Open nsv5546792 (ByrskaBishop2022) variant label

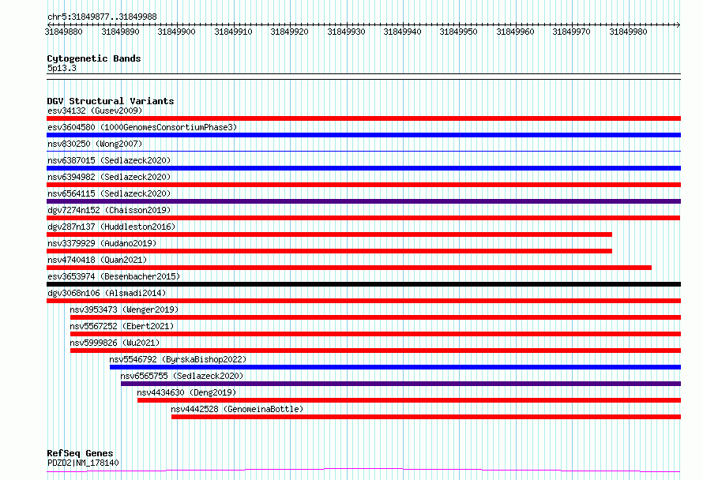178,359
